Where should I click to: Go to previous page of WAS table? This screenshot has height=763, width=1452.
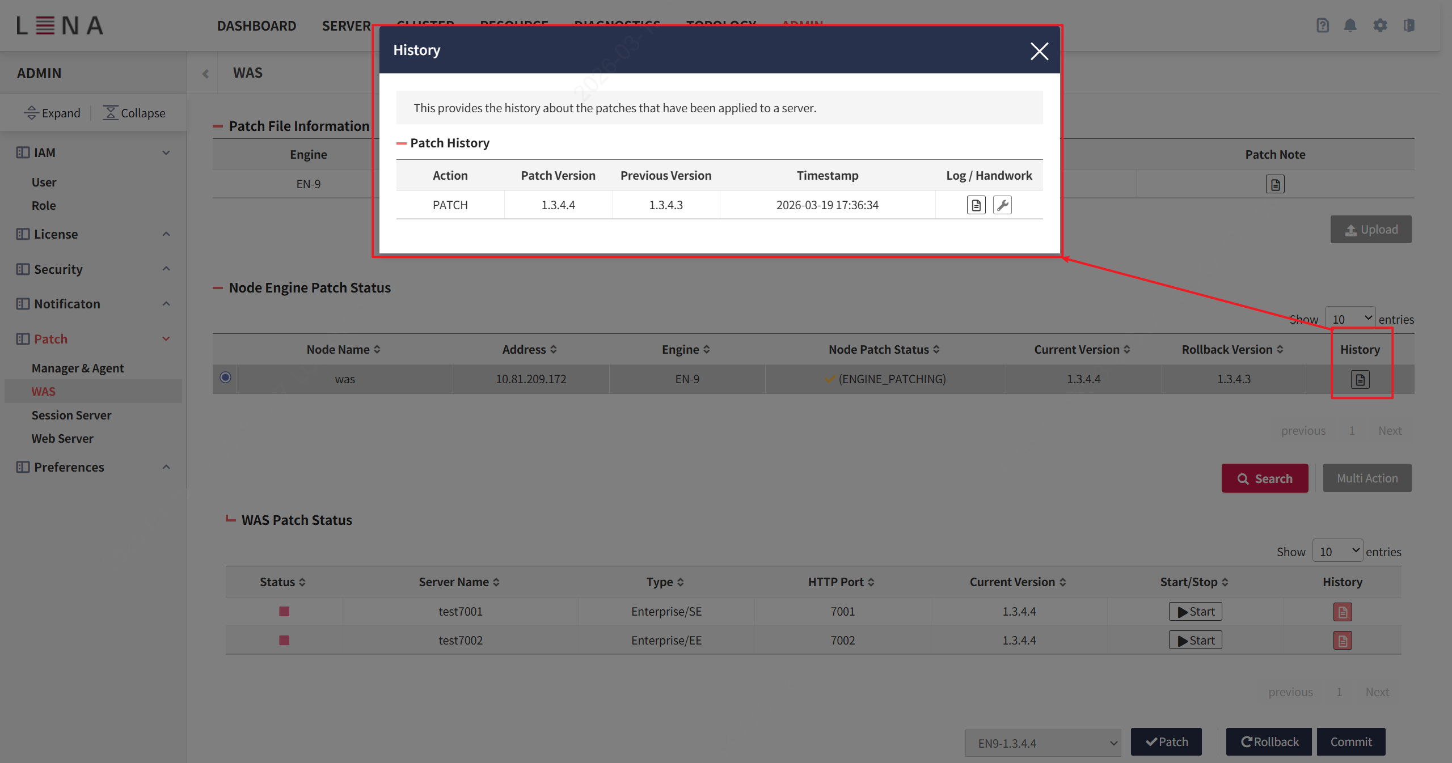point(1290,692)
